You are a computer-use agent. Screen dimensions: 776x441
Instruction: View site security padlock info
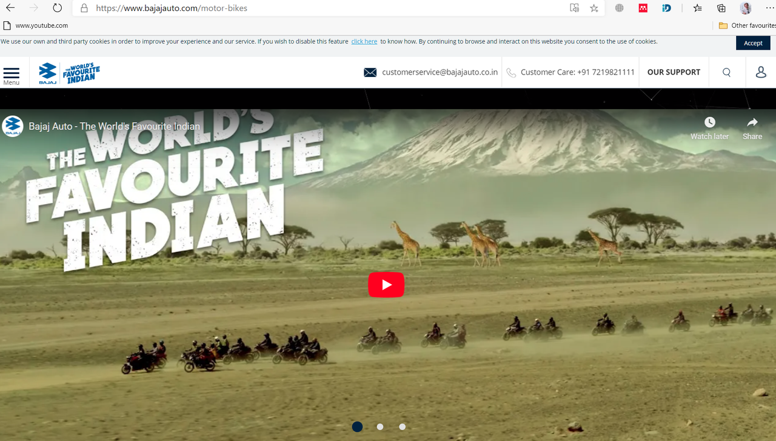(x=84, y=8)
